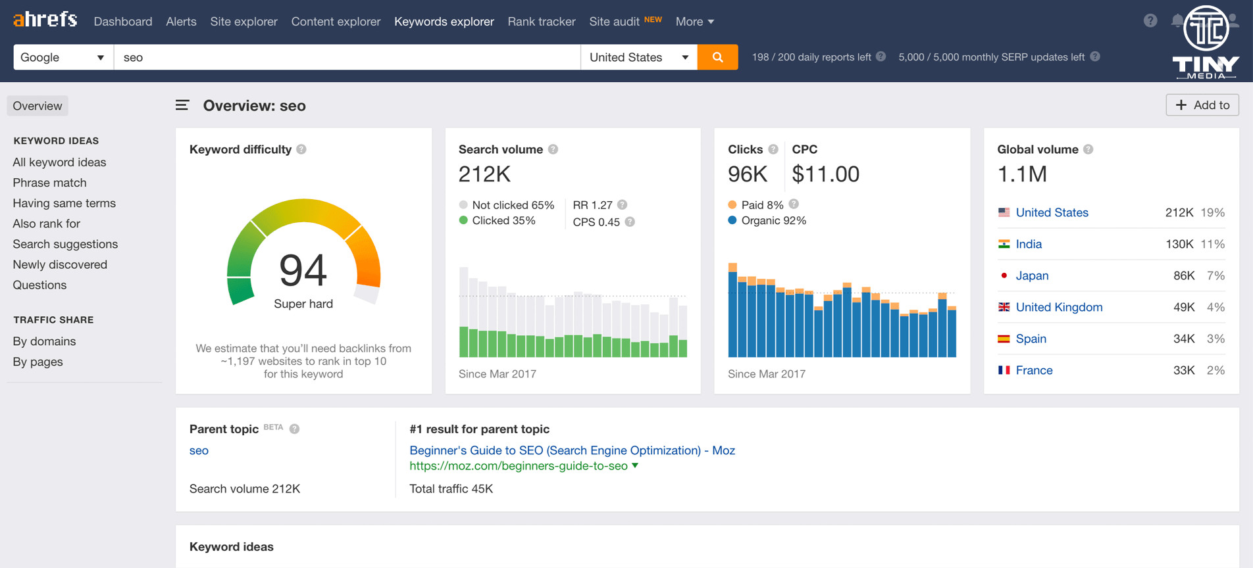Open the hamburger menu beside Overview title

tap(182, 105)
